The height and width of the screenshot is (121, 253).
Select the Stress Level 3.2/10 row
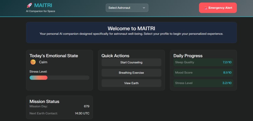click(x=203, y=83)
